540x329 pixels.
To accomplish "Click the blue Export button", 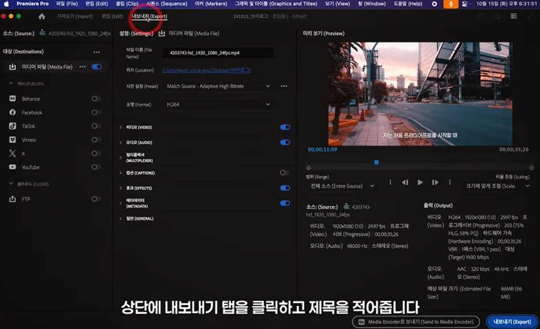I will pyautogui.click(x=512, y=322).
